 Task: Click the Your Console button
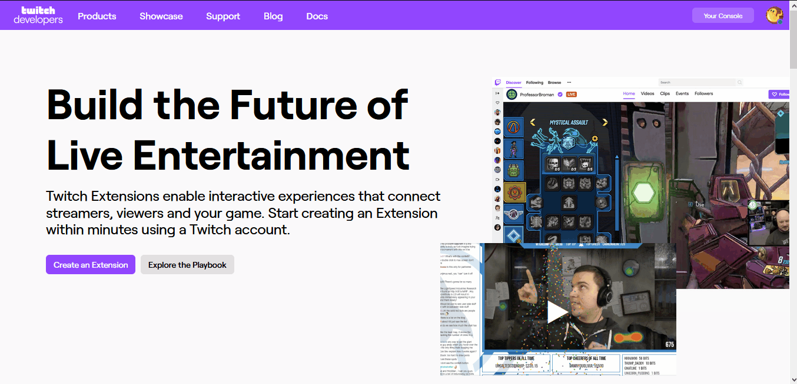click(723, 16)
